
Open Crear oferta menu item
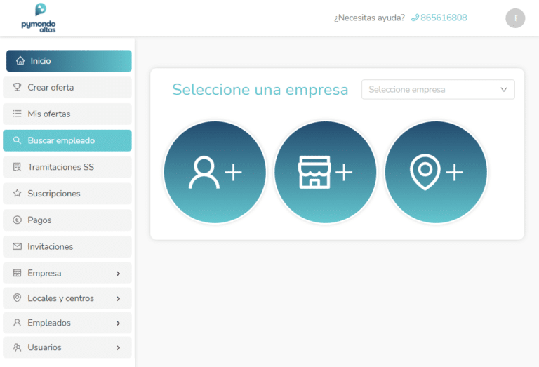pos(67,87)
